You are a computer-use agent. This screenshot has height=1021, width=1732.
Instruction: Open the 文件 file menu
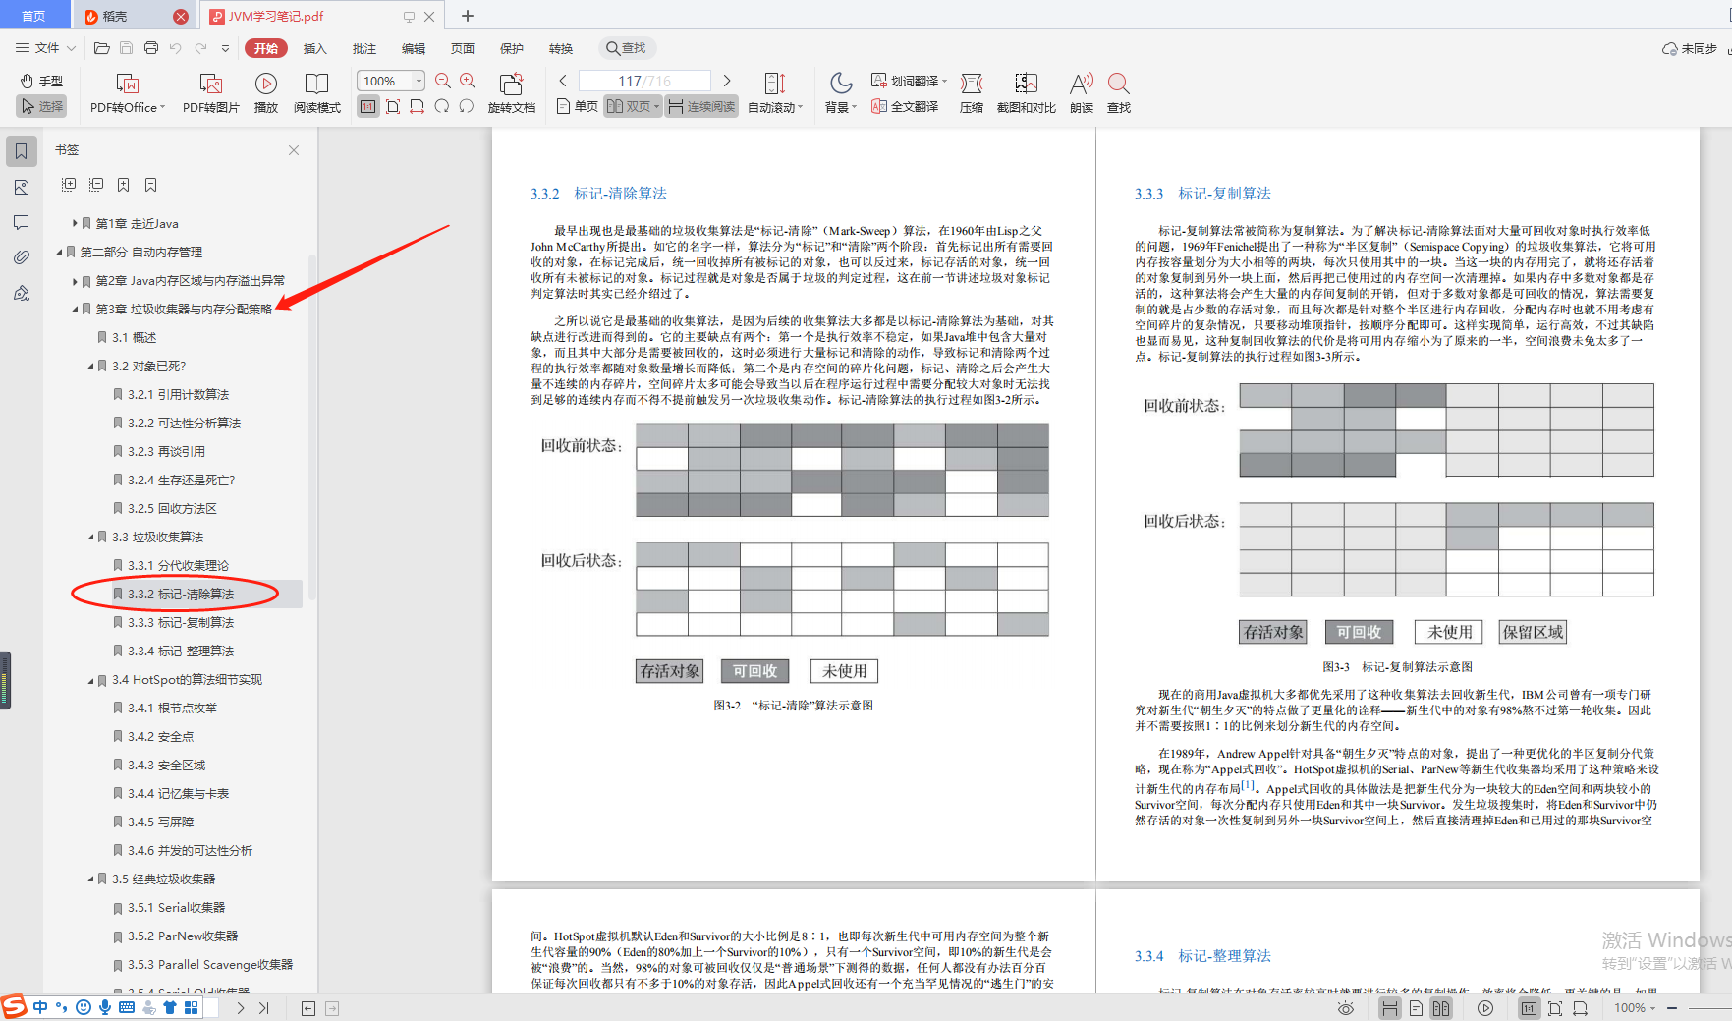(x=45, y=48)
